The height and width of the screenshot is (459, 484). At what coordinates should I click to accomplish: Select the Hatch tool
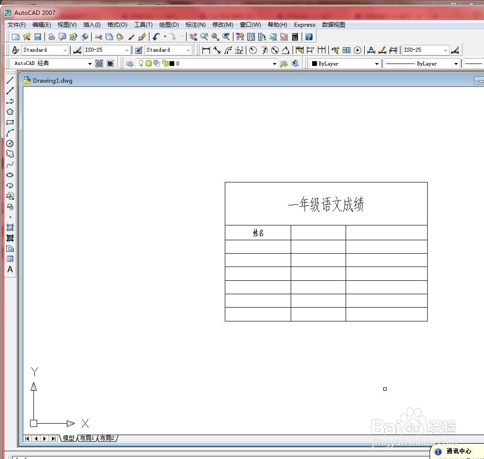[x=10, y=228]
